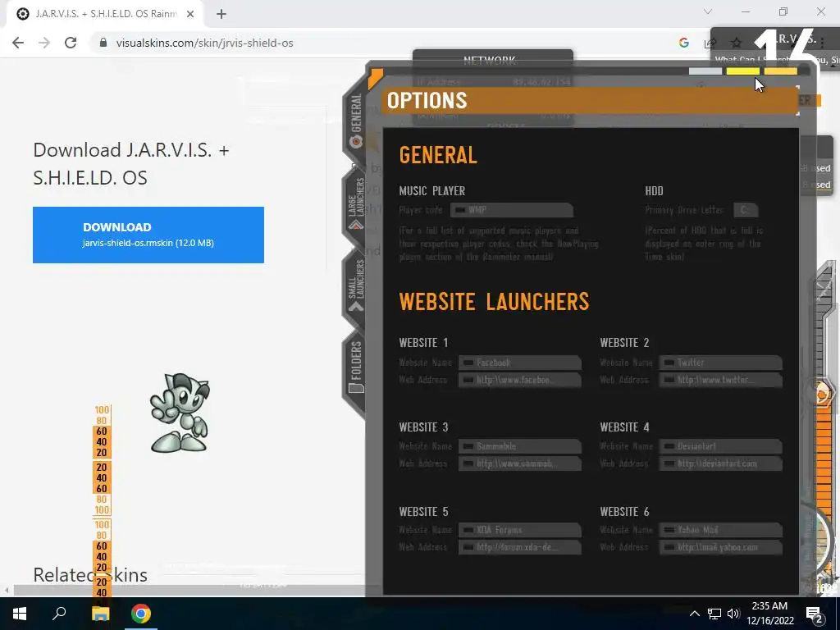Image resolution: width=840 pixels, height=630 pixels.
Task: Click the WEBSITE LAUNCHERS heading
Action: pyautogui.click(x=494, y=302)
